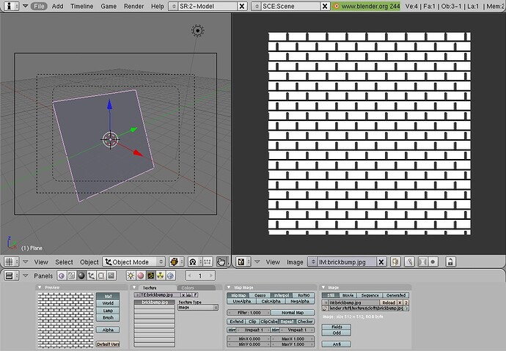Collapse the Preview panel
506x351 pixels.
[40, 287]
